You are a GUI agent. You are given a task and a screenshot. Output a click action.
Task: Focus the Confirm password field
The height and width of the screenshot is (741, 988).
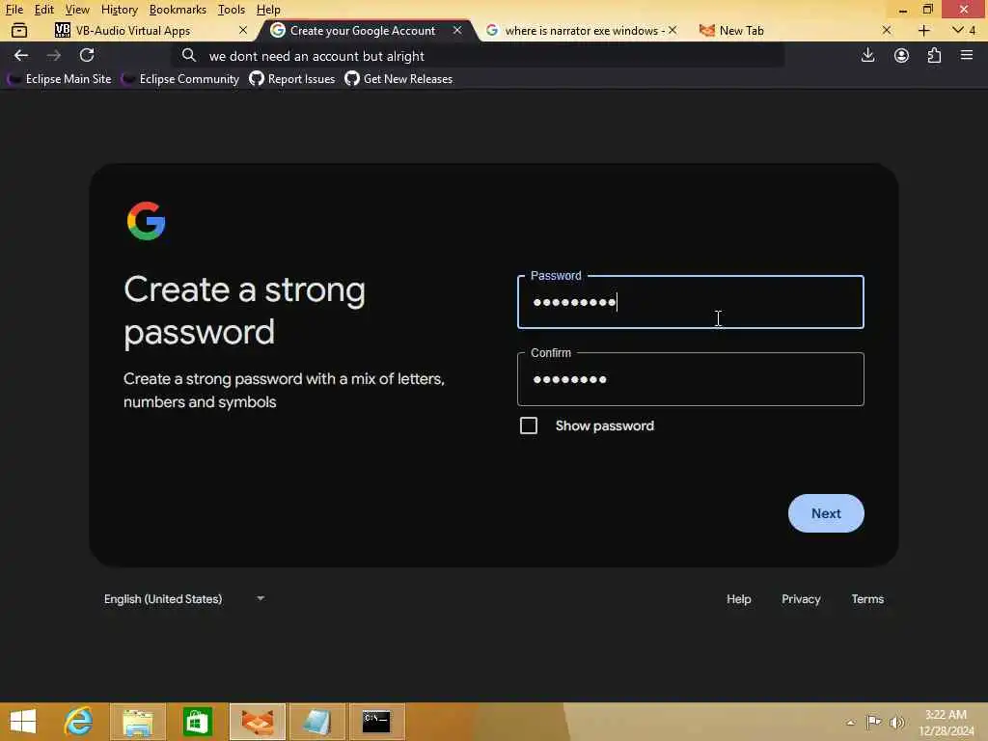click(x=690, y=378)
